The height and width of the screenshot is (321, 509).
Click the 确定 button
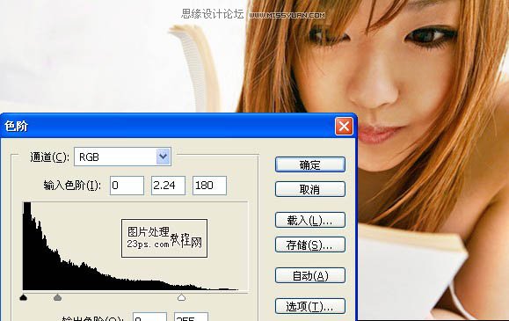310,164
